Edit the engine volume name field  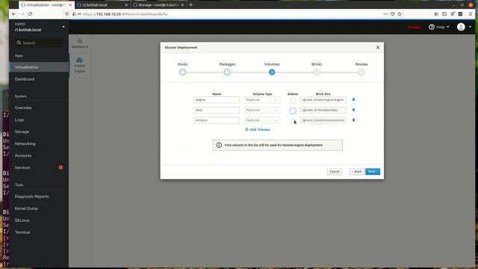click(217, 99)
